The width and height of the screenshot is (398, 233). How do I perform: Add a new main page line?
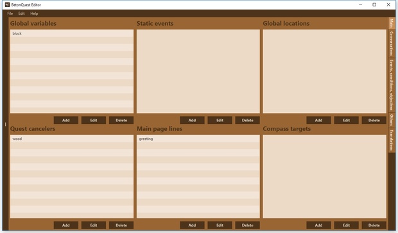(x=192, y=225)
